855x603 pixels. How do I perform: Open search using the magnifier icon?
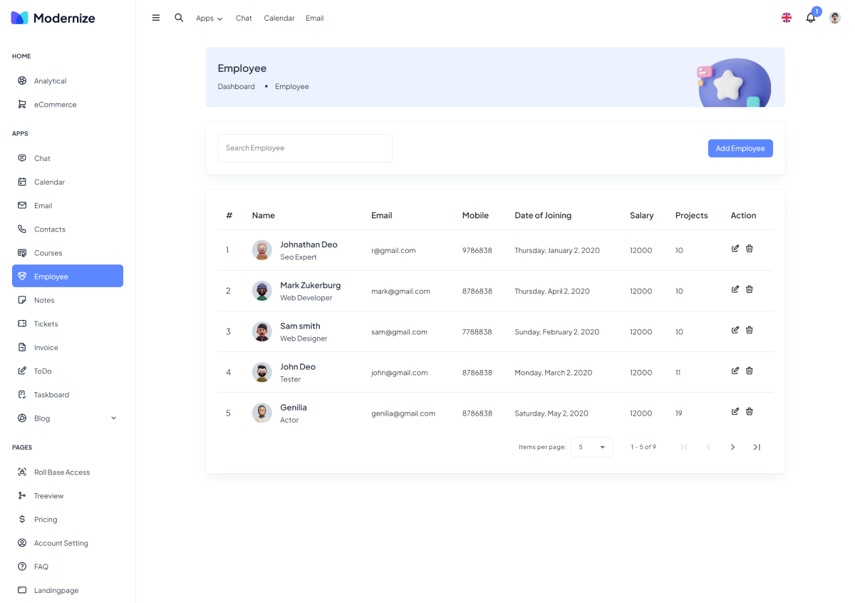(x=179, y=18)
